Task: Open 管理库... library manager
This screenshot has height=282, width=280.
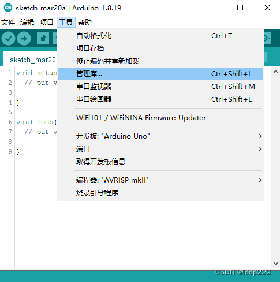Action: pyautogui.click(x=160, y=74)
